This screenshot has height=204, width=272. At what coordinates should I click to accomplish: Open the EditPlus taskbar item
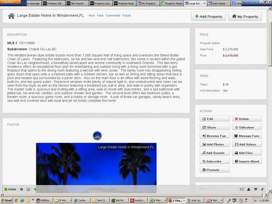pos(44,201)
